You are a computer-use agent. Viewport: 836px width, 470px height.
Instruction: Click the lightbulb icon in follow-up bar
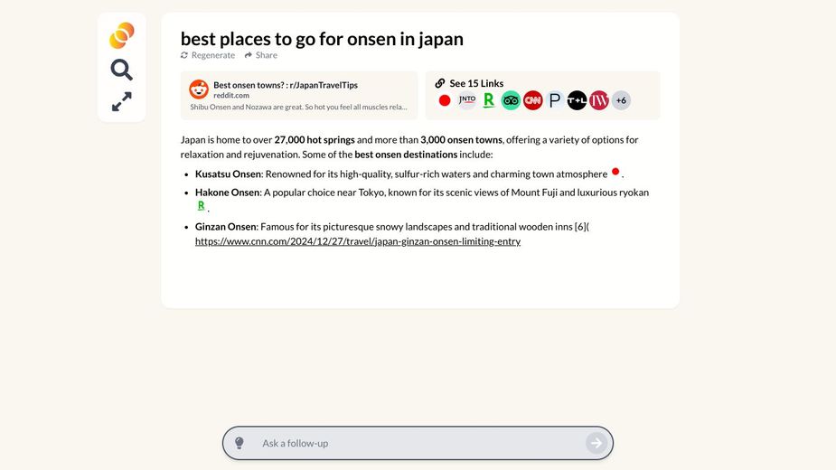click(x=240, y=443)
